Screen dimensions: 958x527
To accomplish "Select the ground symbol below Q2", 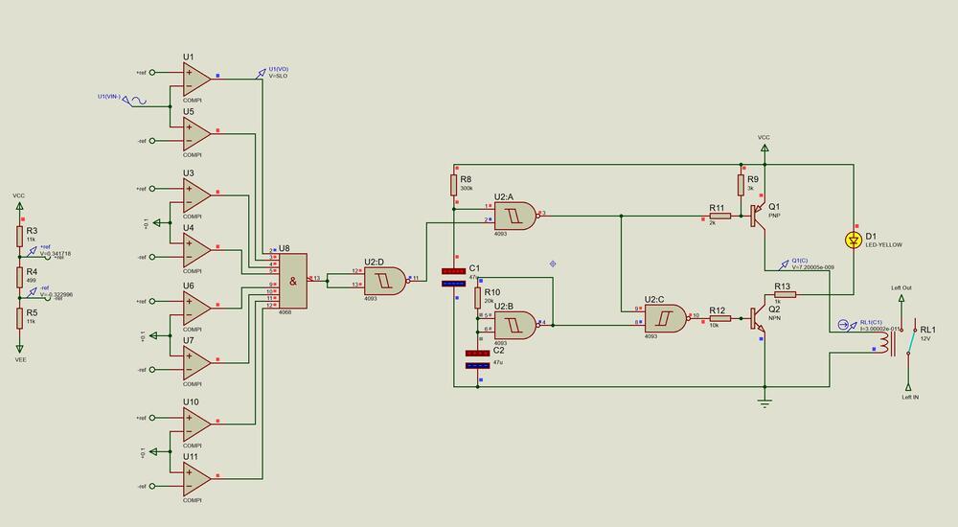I will click(764, 401).
